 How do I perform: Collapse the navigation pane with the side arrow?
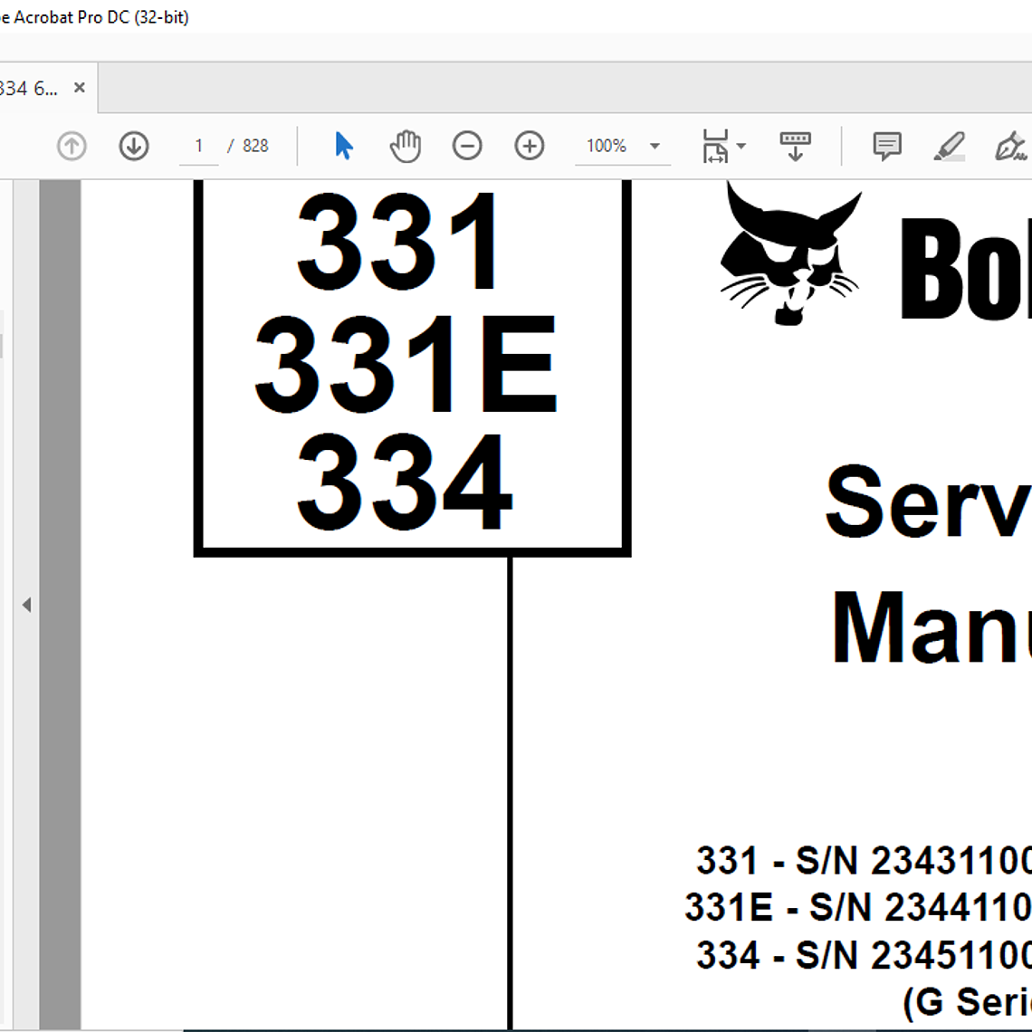[x=27, y=604]
